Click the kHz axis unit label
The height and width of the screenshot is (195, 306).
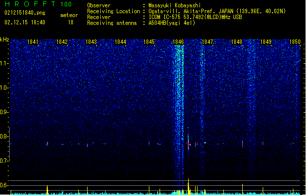pyautogui.click(x=4, y=39)
